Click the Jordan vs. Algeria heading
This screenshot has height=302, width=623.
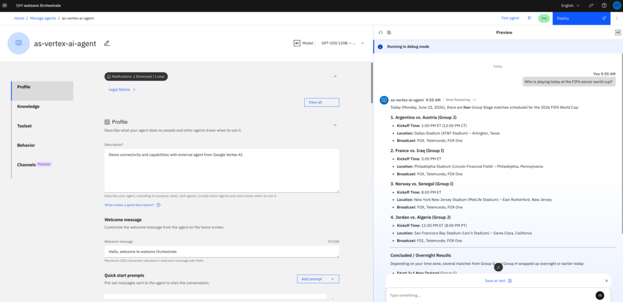[x=421, y=217]
